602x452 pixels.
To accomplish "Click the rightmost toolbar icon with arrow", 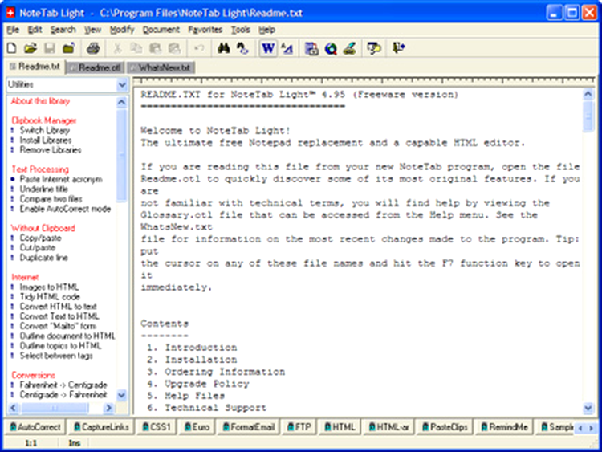I will click(x=398, y=48).
